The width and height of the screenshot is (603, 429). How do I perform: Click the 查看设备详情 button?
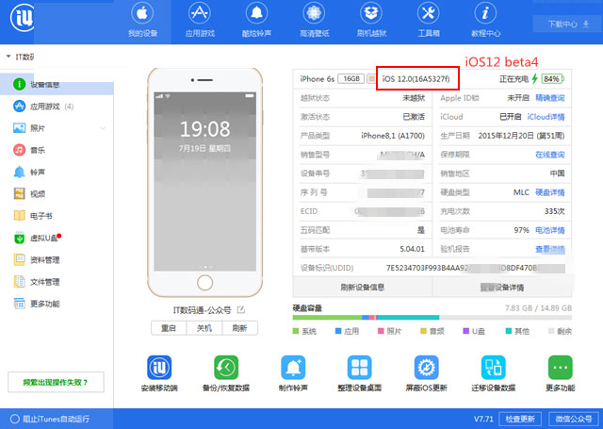click(x=502, y=288)
